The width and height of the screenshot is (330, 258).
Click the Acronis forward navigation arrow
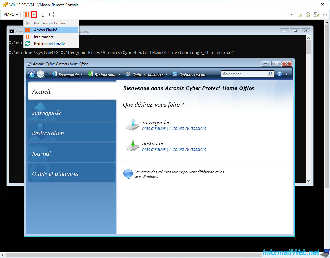click(41, 74)
